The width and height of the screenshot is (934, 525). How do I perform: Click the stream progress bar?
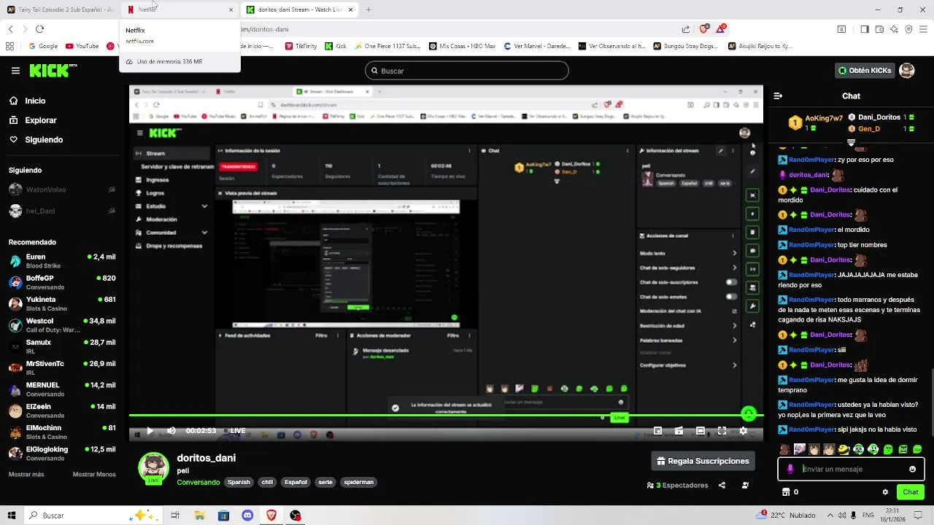446,416
